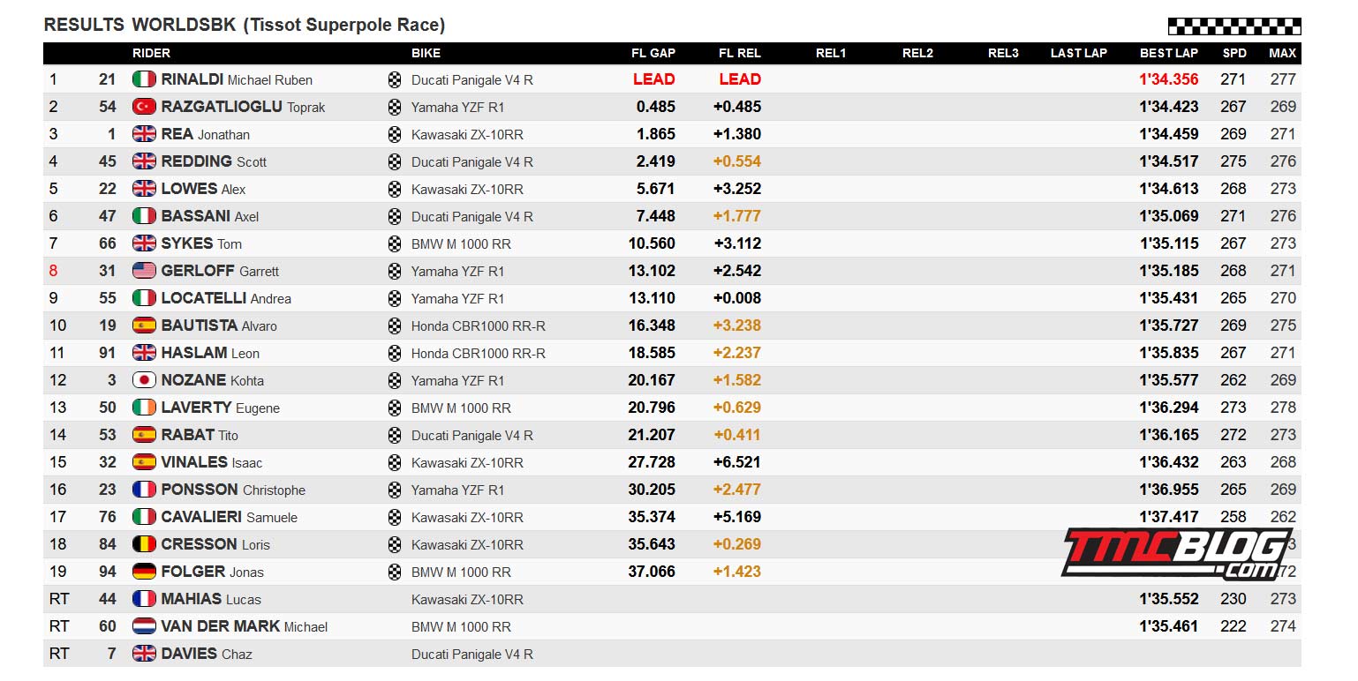
Task: Click the Japanese flag next to NOZANE
Action: click(x=144, y=380)
